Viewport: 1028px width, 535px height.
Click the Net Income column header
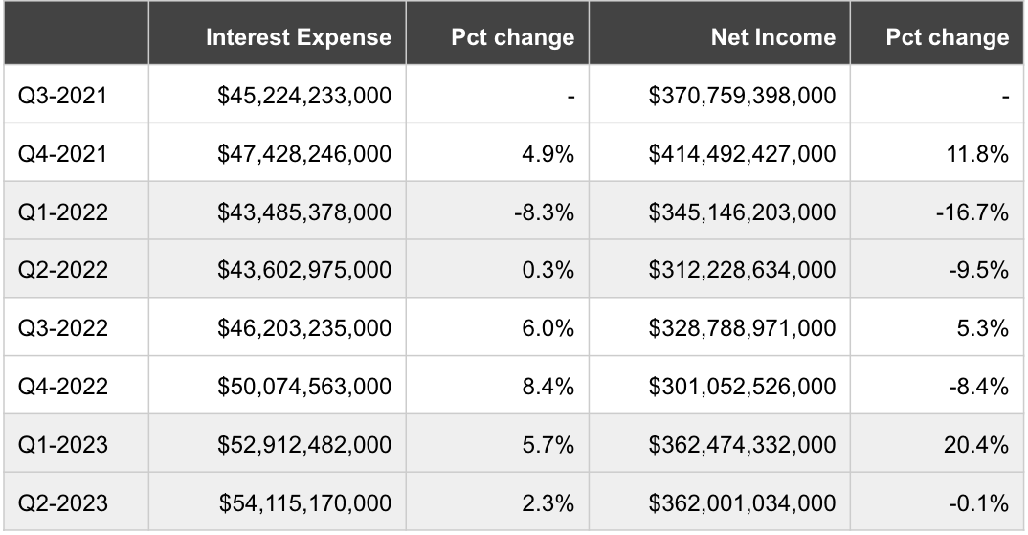(x=773, y=37)
